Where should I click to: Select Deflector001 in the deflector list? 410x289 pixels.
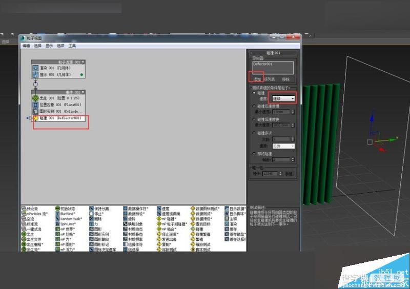(x=263, y=64)
